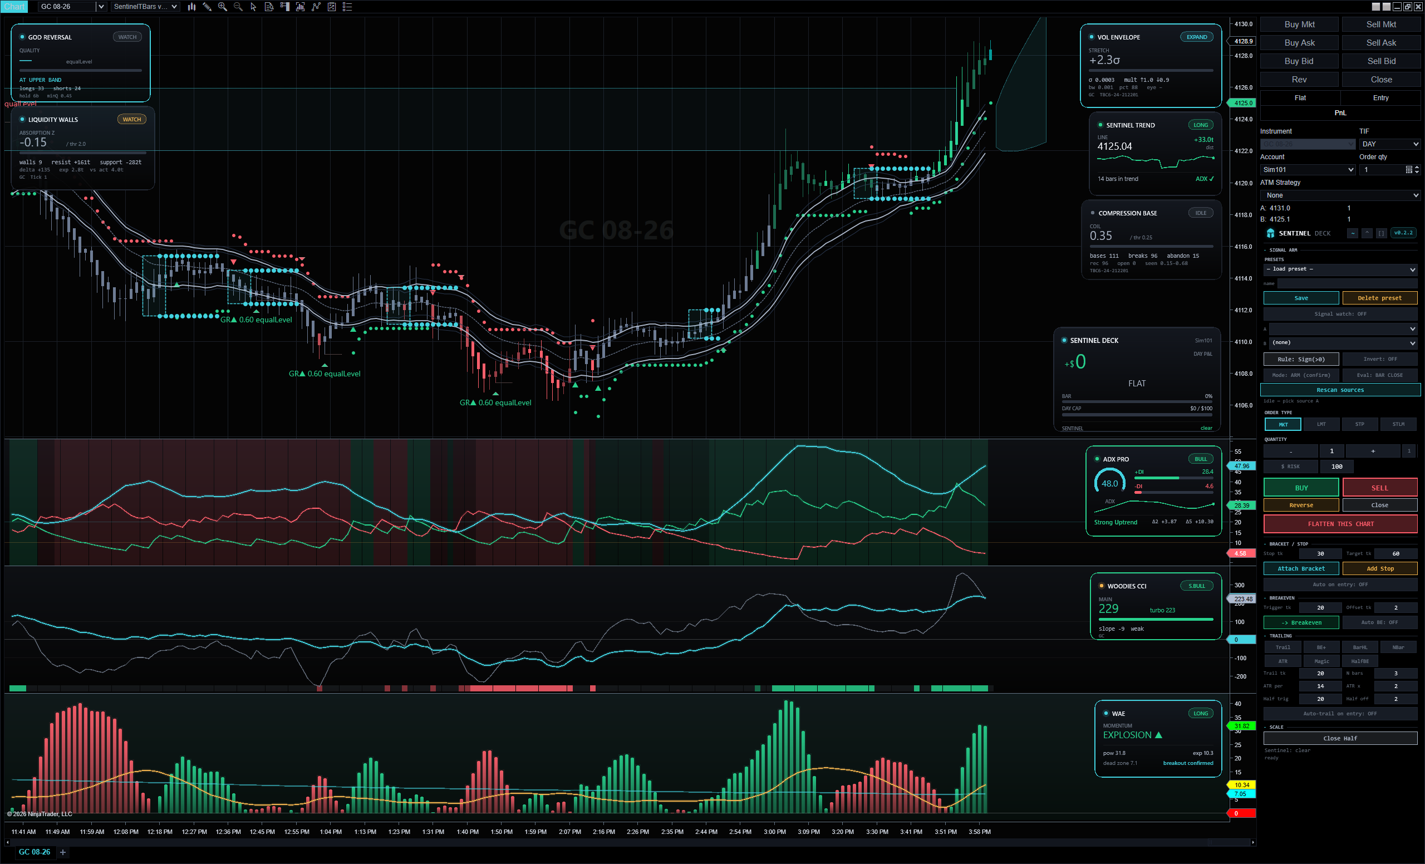Click the LONG badge on Sentinel Trend card
The image size is (1425, 864).
(1201, 125)
